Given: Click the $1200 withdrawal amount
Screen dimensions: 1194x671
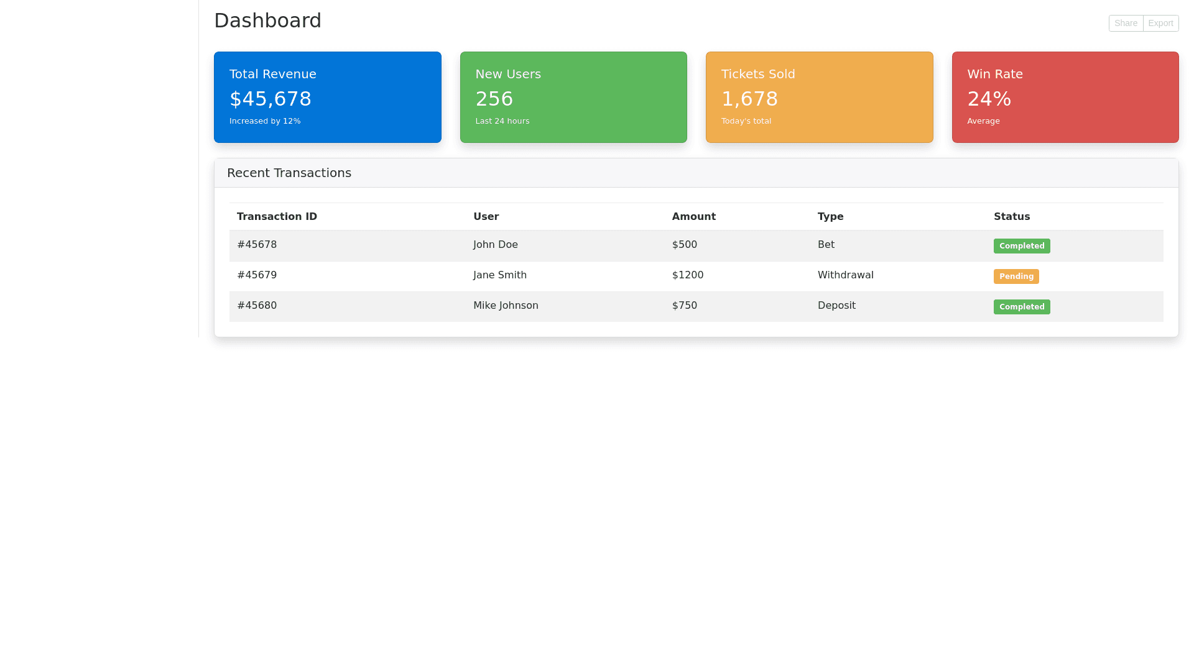Looking at the screenshot, I should [687, 275].
